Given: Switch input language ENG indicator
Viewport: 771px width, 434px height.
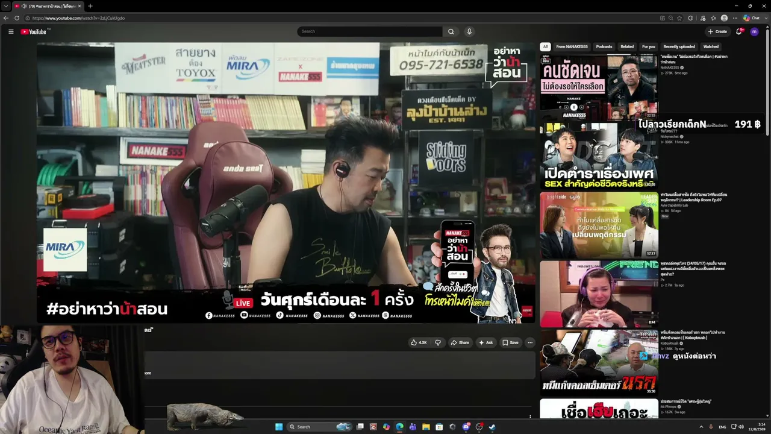Looking at the screenshot, I should click(x=722, y=427).
